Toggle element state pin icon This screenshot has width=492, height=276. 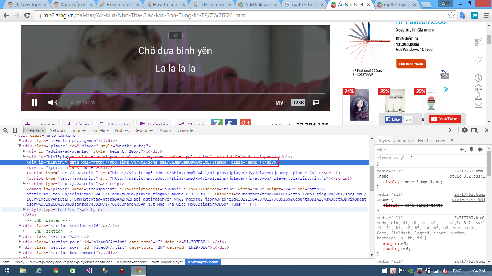point(471,149)
